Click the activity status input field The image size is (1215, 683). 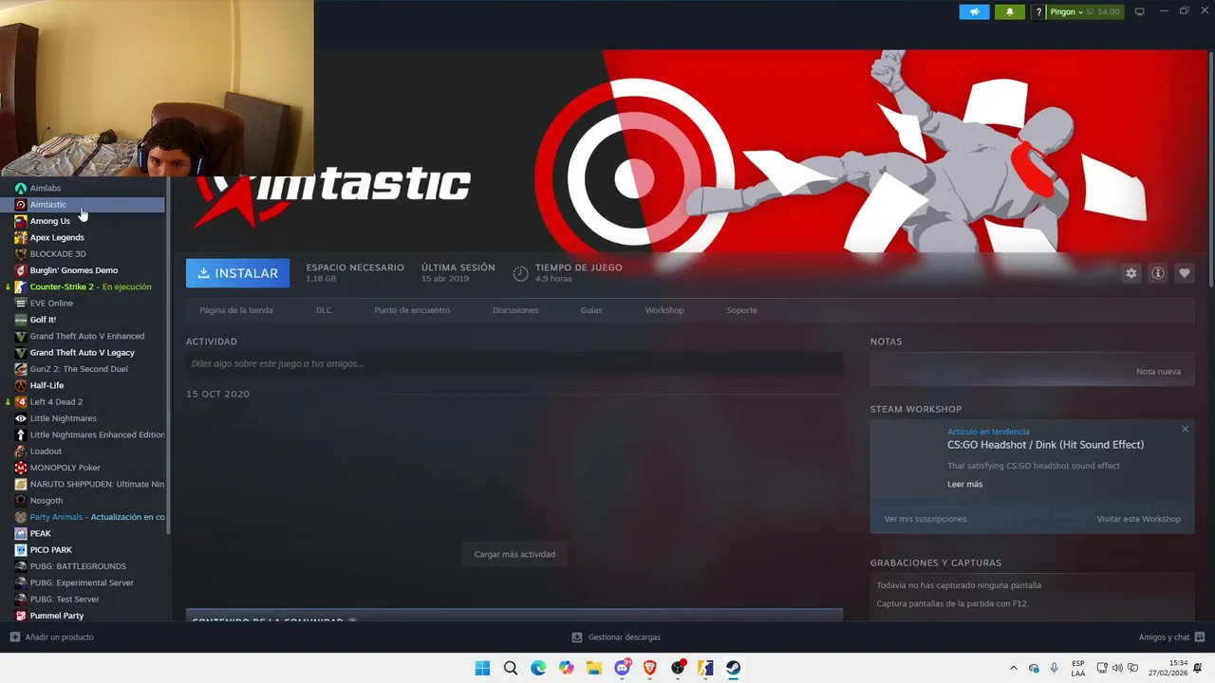pos(514,363)
